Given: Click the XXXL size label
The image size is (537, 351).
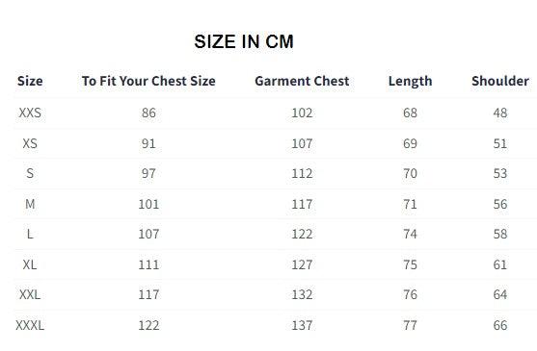Looking at the screenshot, I should tap(30, 325).
